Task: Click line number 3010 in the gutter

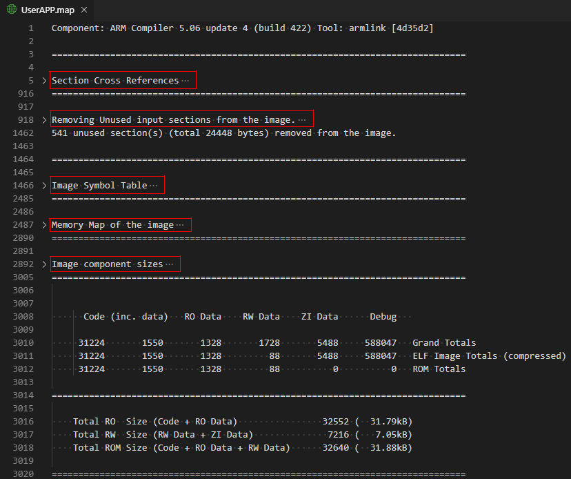Action: tap(23, 343)
